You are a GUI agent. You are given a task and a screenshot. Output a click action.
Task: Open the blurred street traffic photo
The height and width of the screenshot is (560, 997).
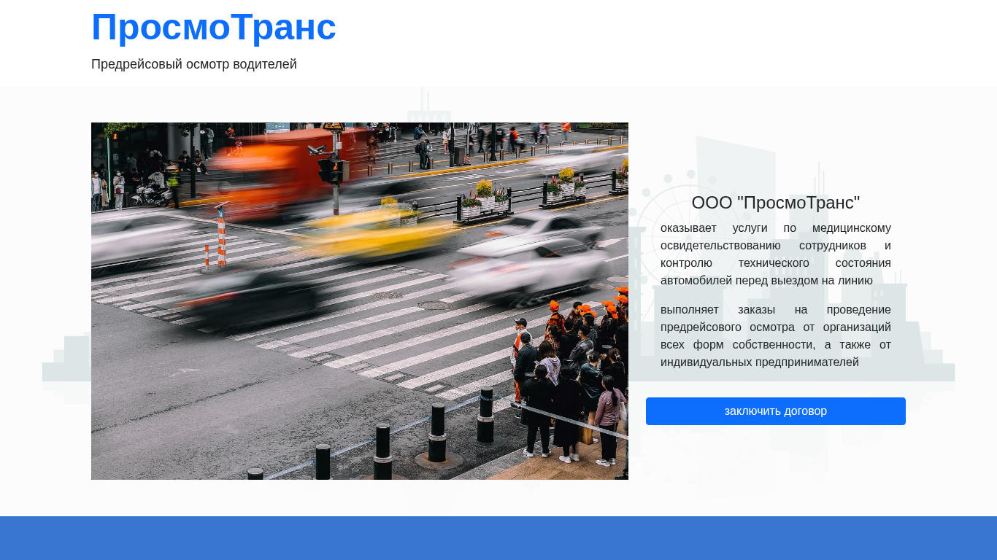360,301
